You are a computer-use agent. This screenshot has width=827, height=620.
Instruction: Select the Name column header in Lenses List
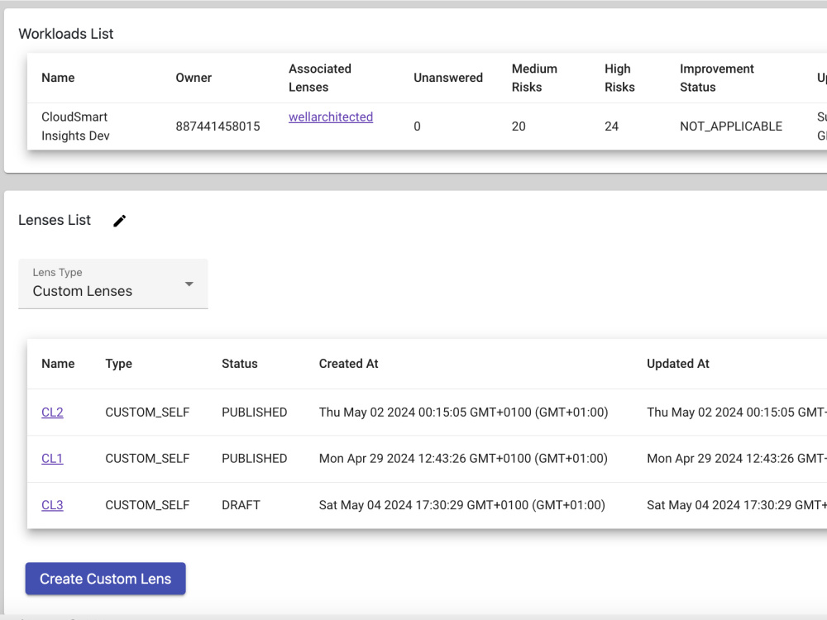tap(58, 364)
